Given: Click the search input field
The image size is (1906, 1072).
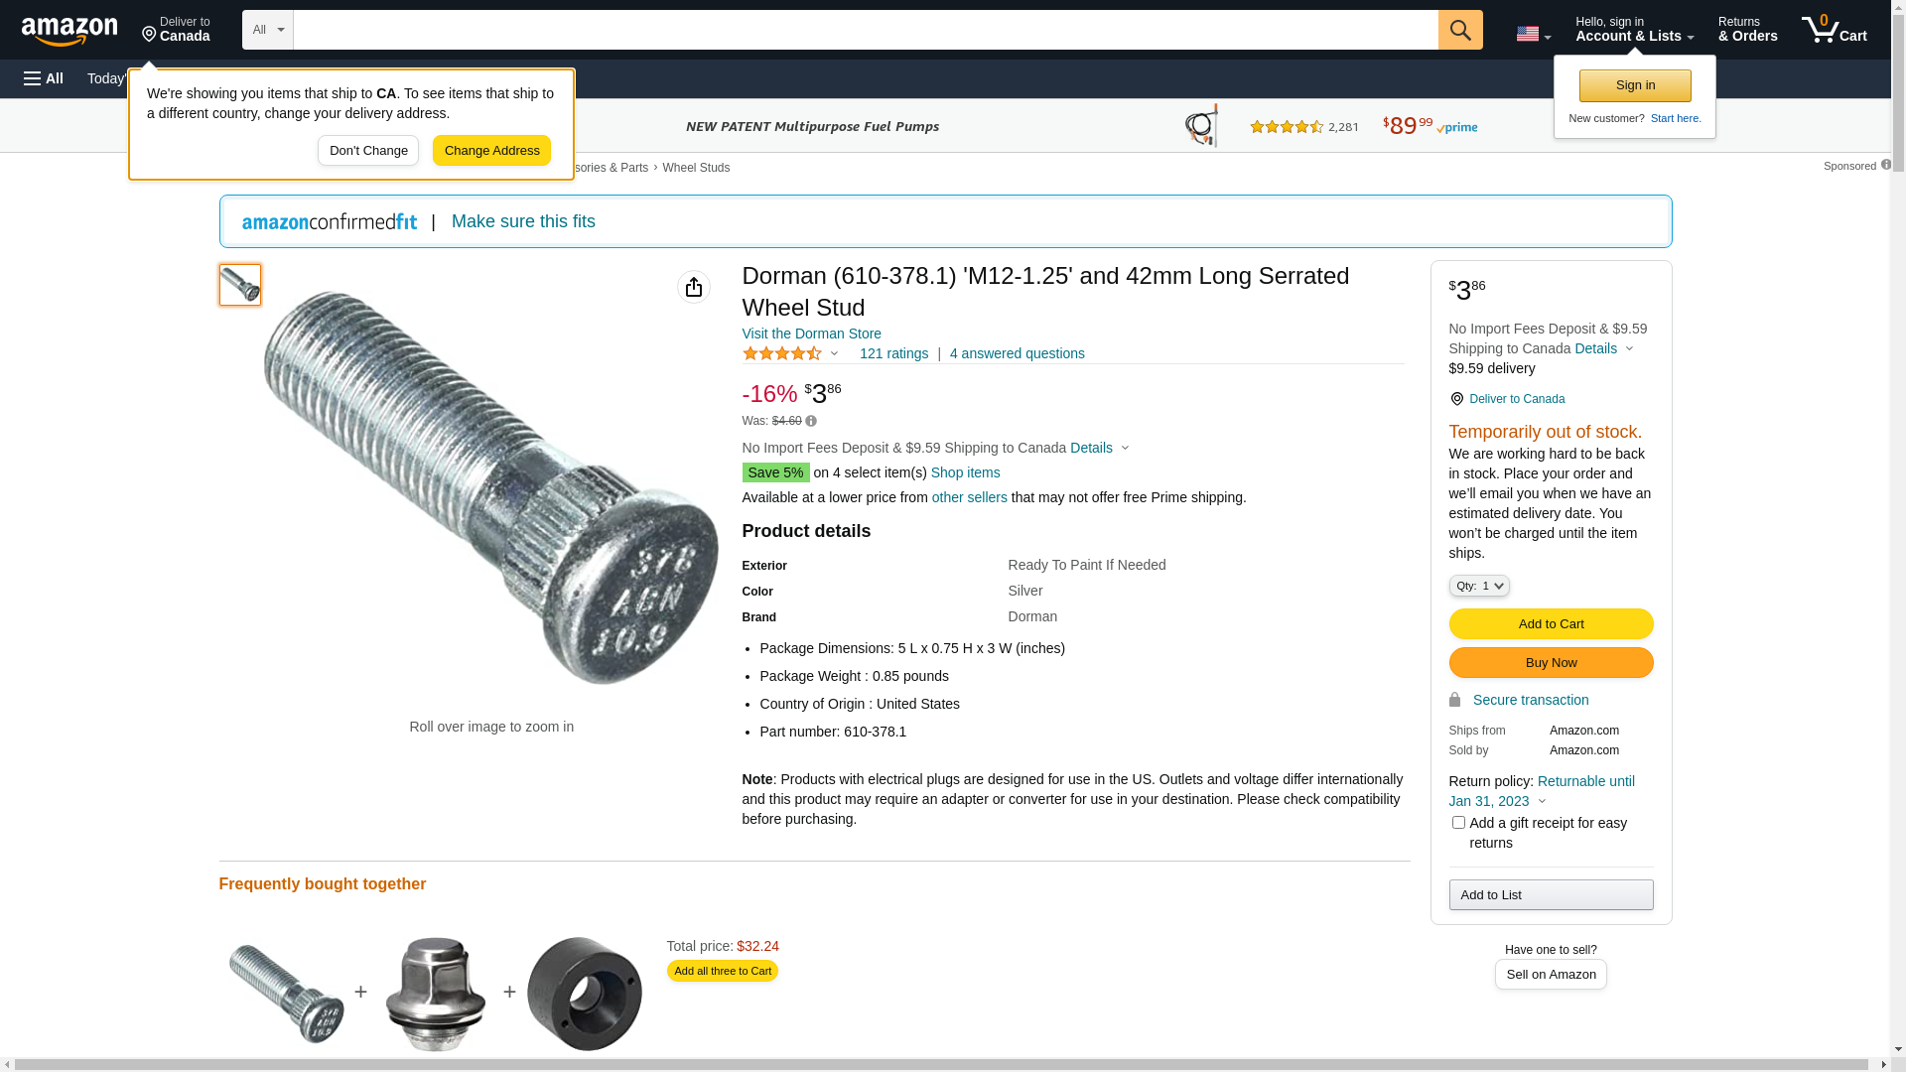Looking at the screenshot, I should point(864,30).
